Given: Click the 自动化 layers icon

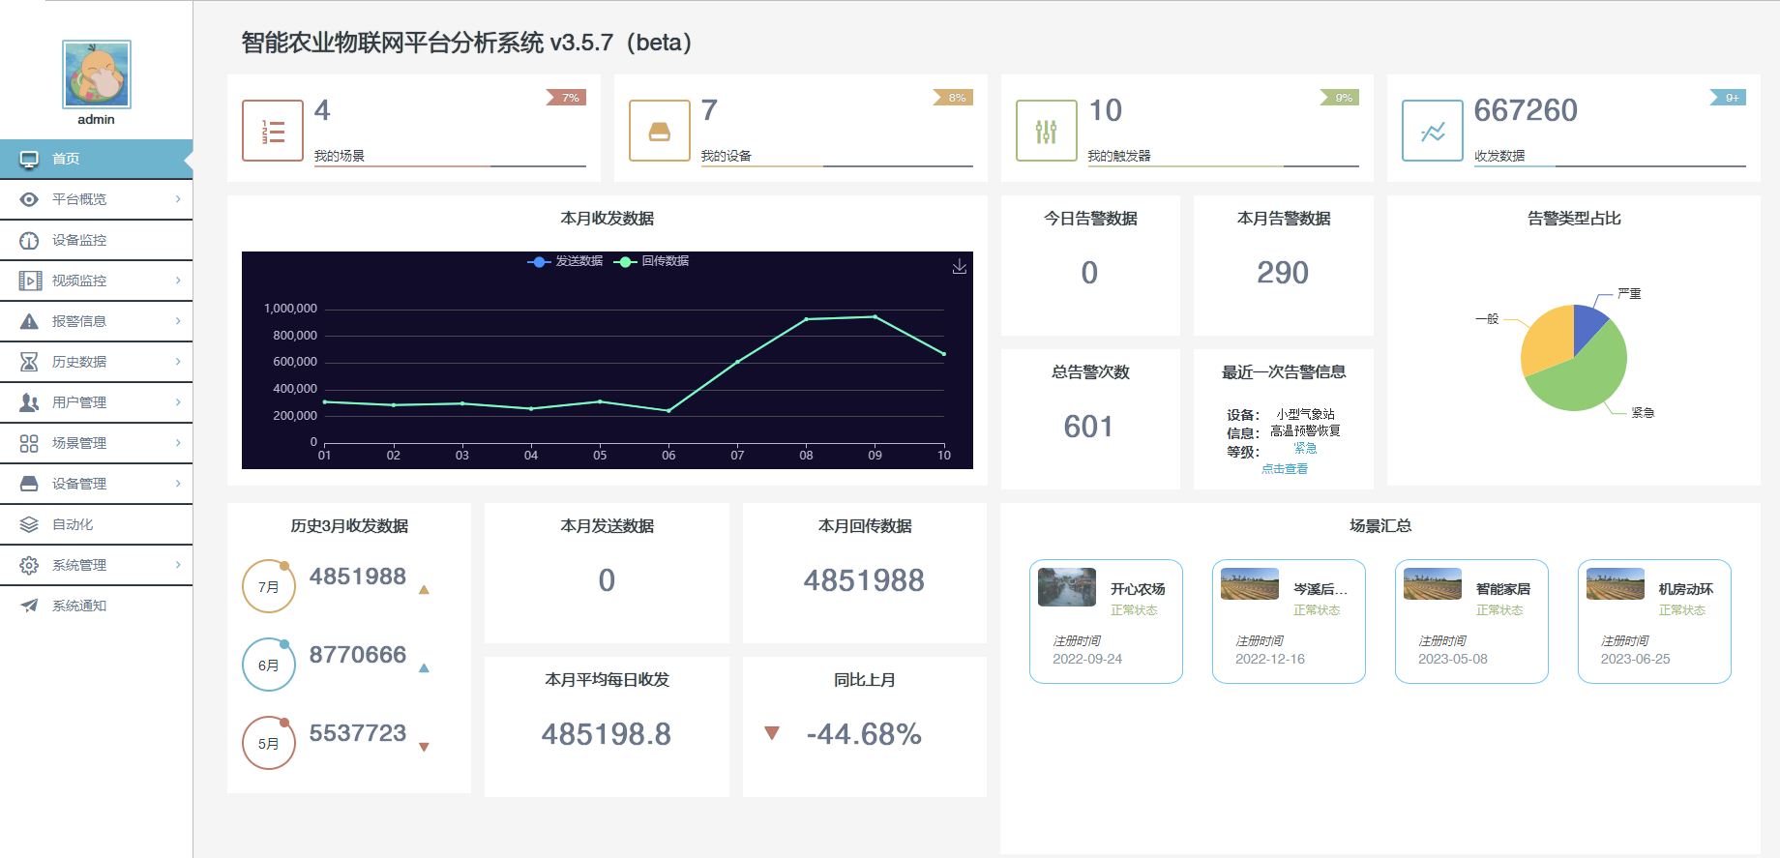Looking at the screenshot, I should point(29,524).
